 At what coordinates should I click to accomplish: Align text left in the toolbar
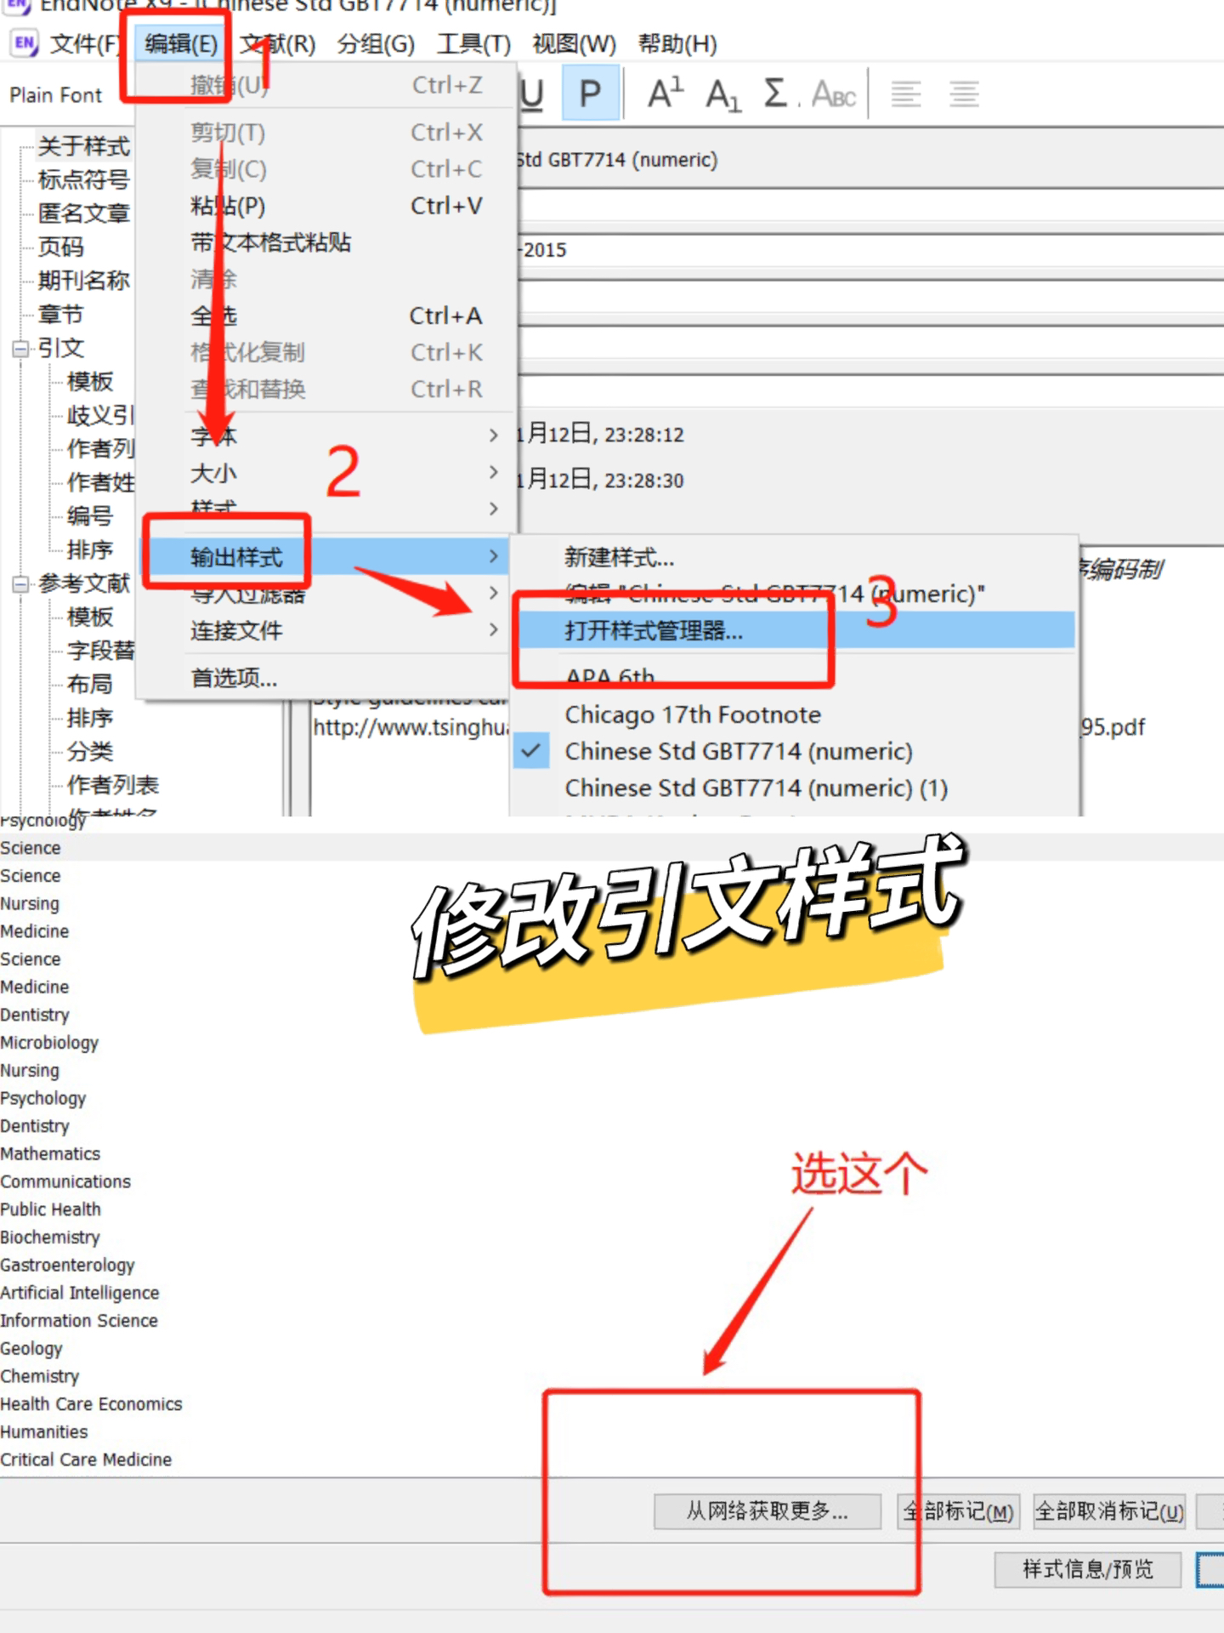pyautogui.click(x=905, y=94)
